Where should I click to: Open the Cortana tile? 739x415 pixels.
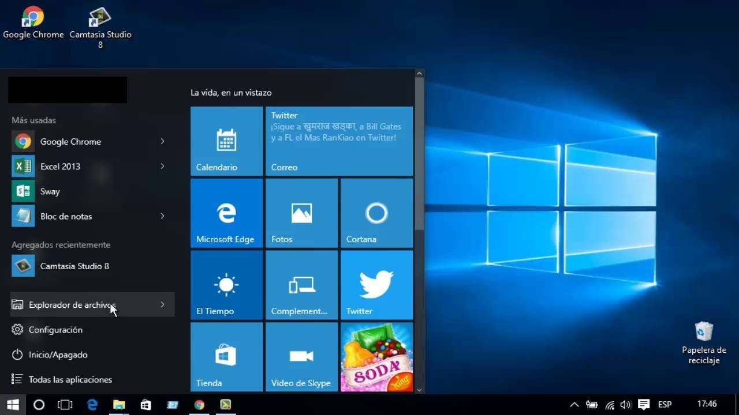[376, 213]
